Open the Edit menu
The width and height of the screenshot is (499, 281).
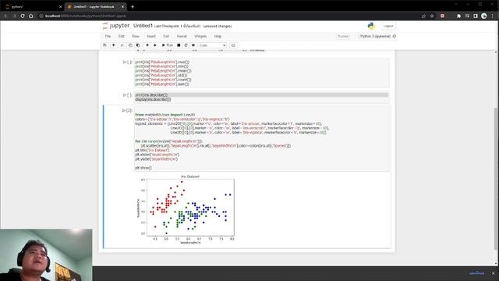(x=122, y=37)
